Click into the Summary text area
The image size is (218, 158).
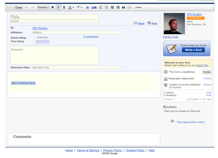54,56
